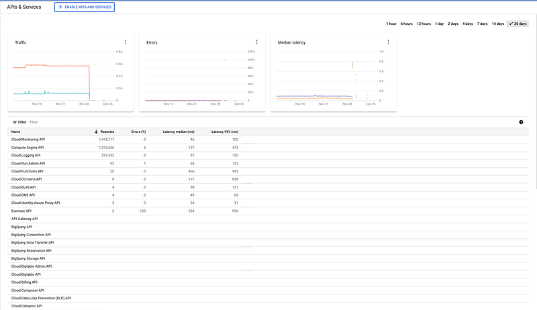
Task: Select the 14 days time range
Action: coord(498,23)
